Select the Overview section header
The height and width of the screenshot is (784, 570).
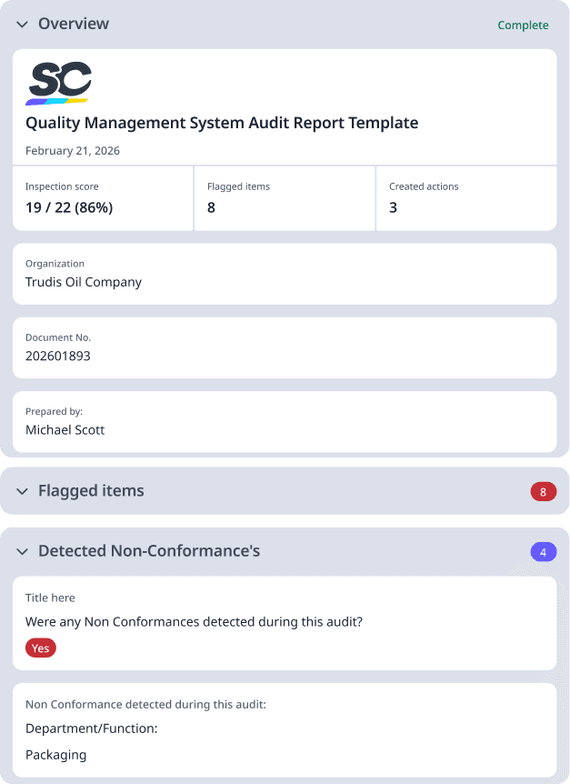pos(73,25)
